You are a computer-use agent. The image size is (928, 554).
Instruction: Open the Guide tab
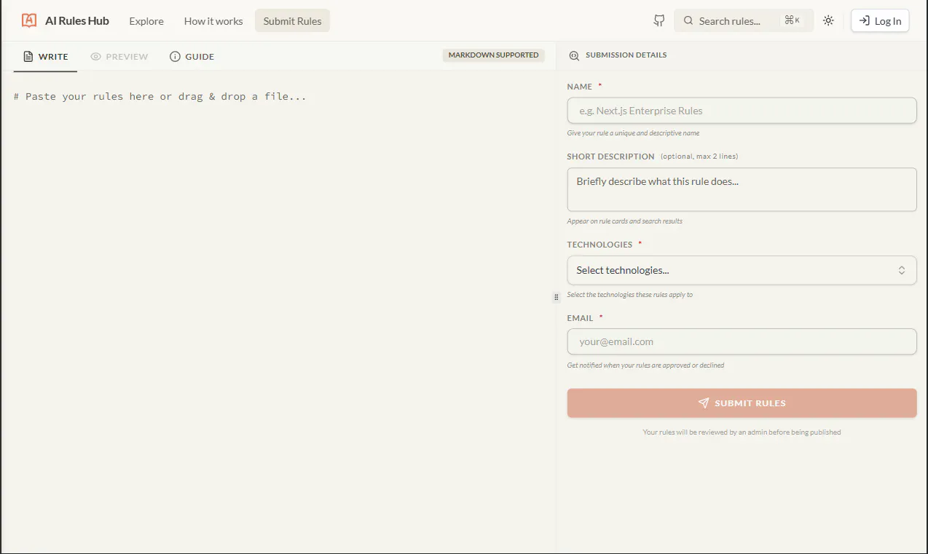point(192,57)
